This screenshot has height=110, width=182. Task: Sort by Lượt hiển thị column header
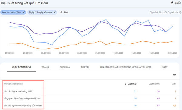click(x=154, y=84)
